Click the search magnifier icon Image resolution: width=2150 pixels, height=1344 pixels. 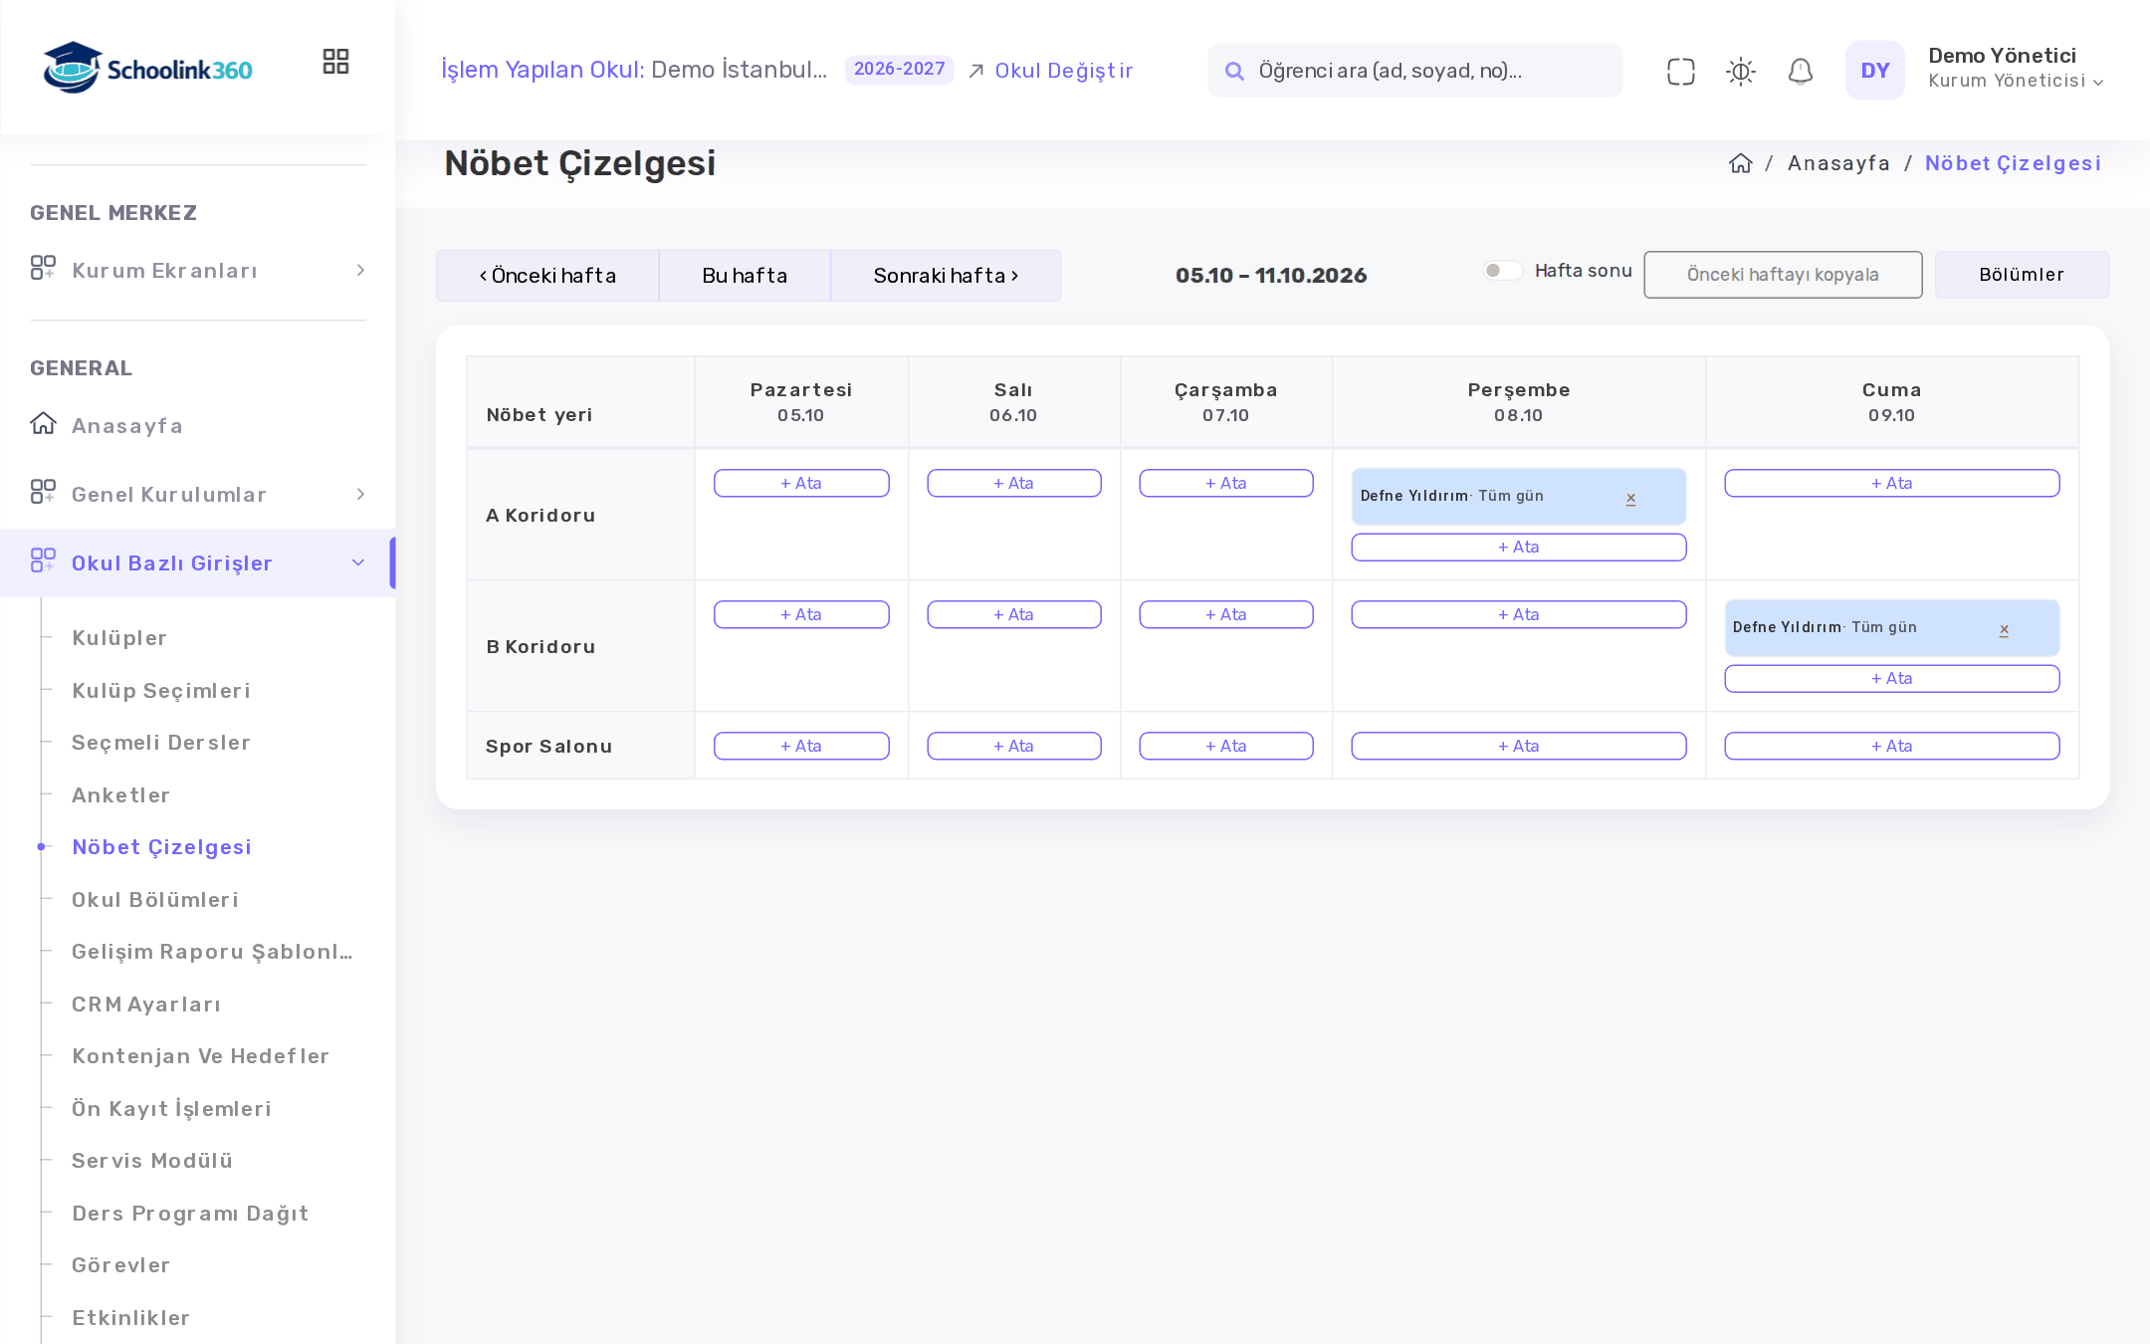(x=1234, y=71)
